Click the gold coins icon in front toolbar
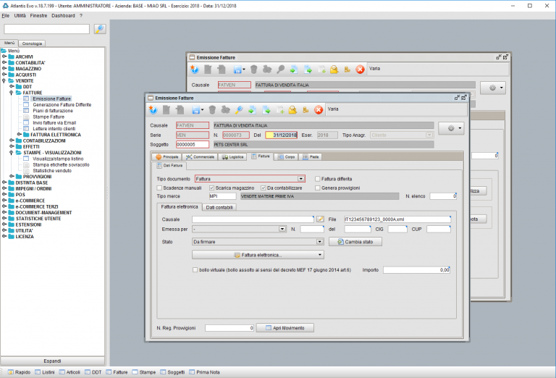Image resolution: width=556 pixels, height=378 pixels. [x=306, y=110]
